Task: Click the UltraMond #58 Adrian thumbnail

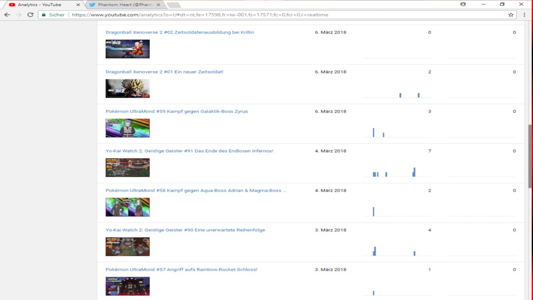Action: [127, 207]
